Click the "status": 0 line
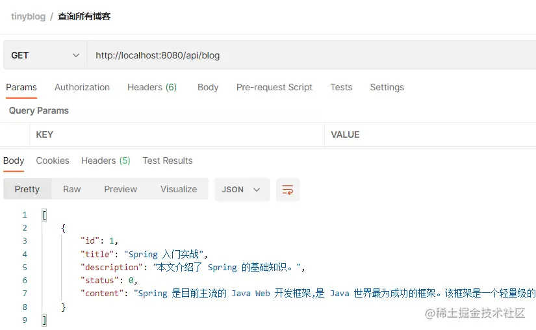Screen dimensions: 536x330 click(109, 281)
